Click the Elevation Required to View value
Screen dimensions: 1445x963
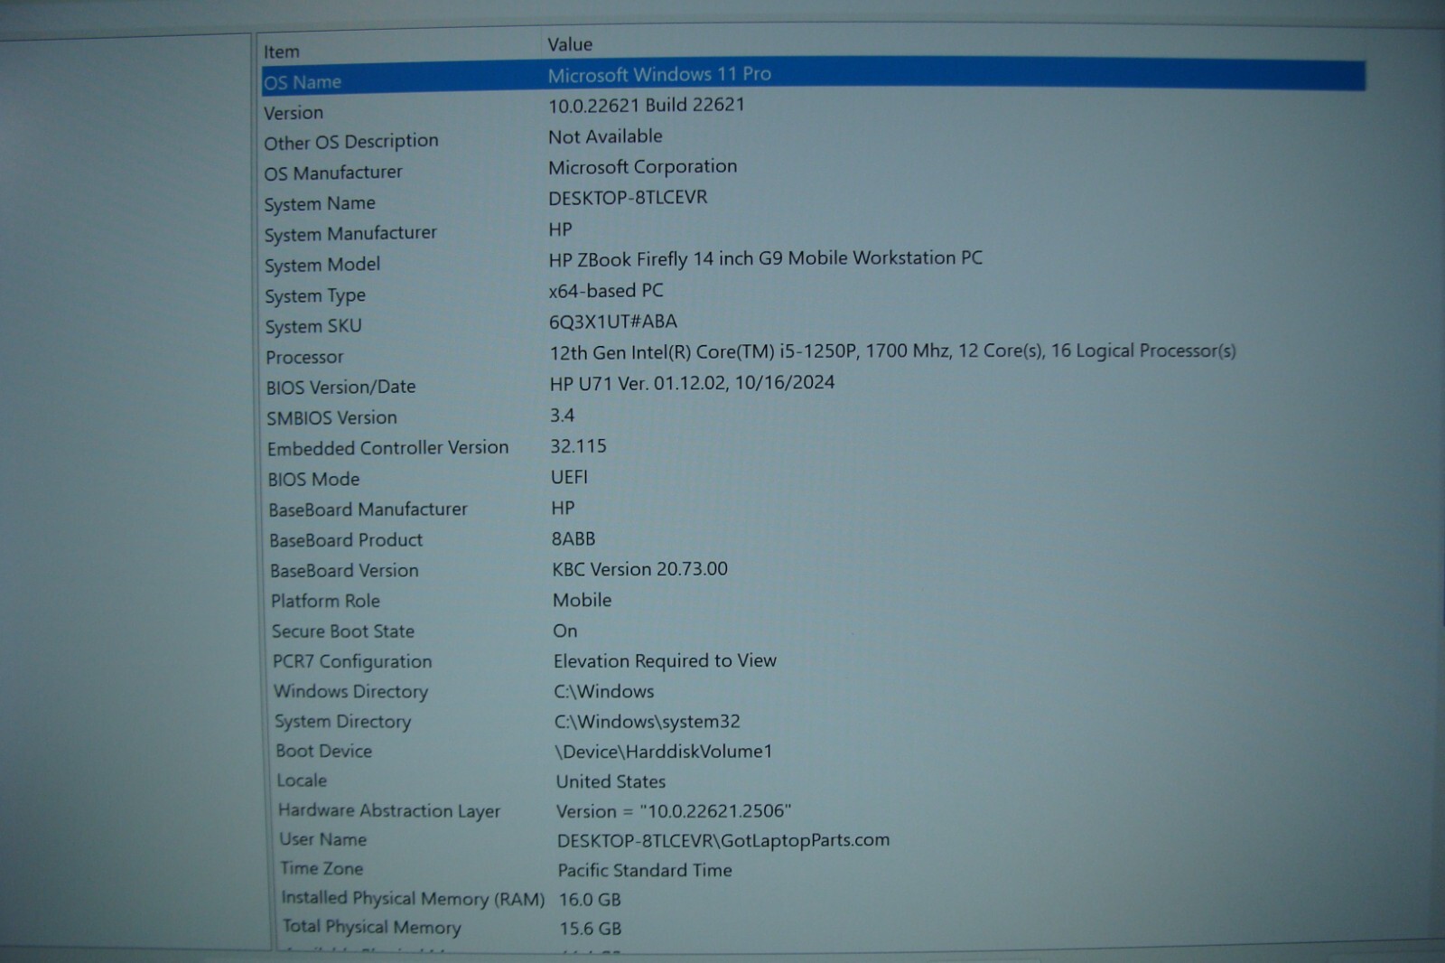[x=666, y=661]
